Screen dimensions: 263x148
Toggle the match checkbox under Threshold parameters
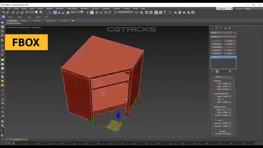223,99
